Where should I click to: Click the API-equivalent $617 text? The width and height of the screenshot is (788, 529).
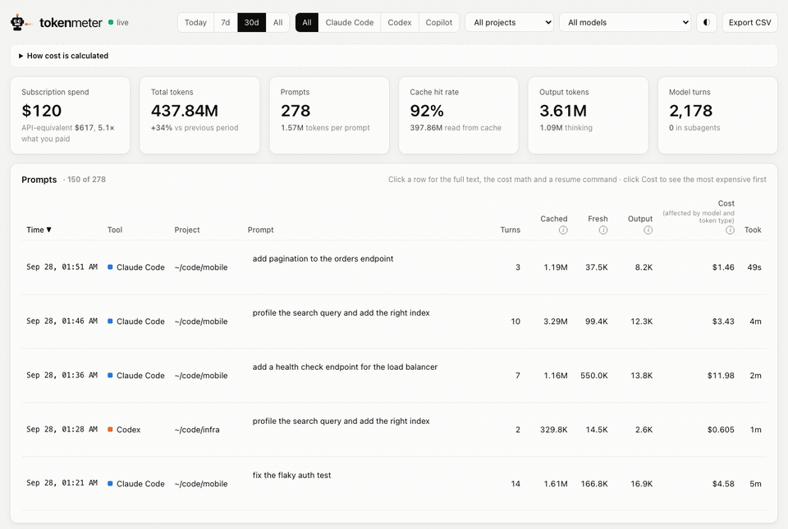57,128
